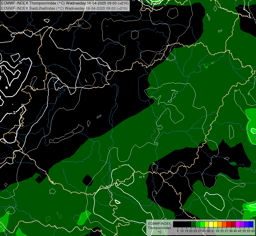Pick the bright green 27–29 legend swatch
Image resolution: width=256 pixels, height=236 pixels.
point(202,224)
